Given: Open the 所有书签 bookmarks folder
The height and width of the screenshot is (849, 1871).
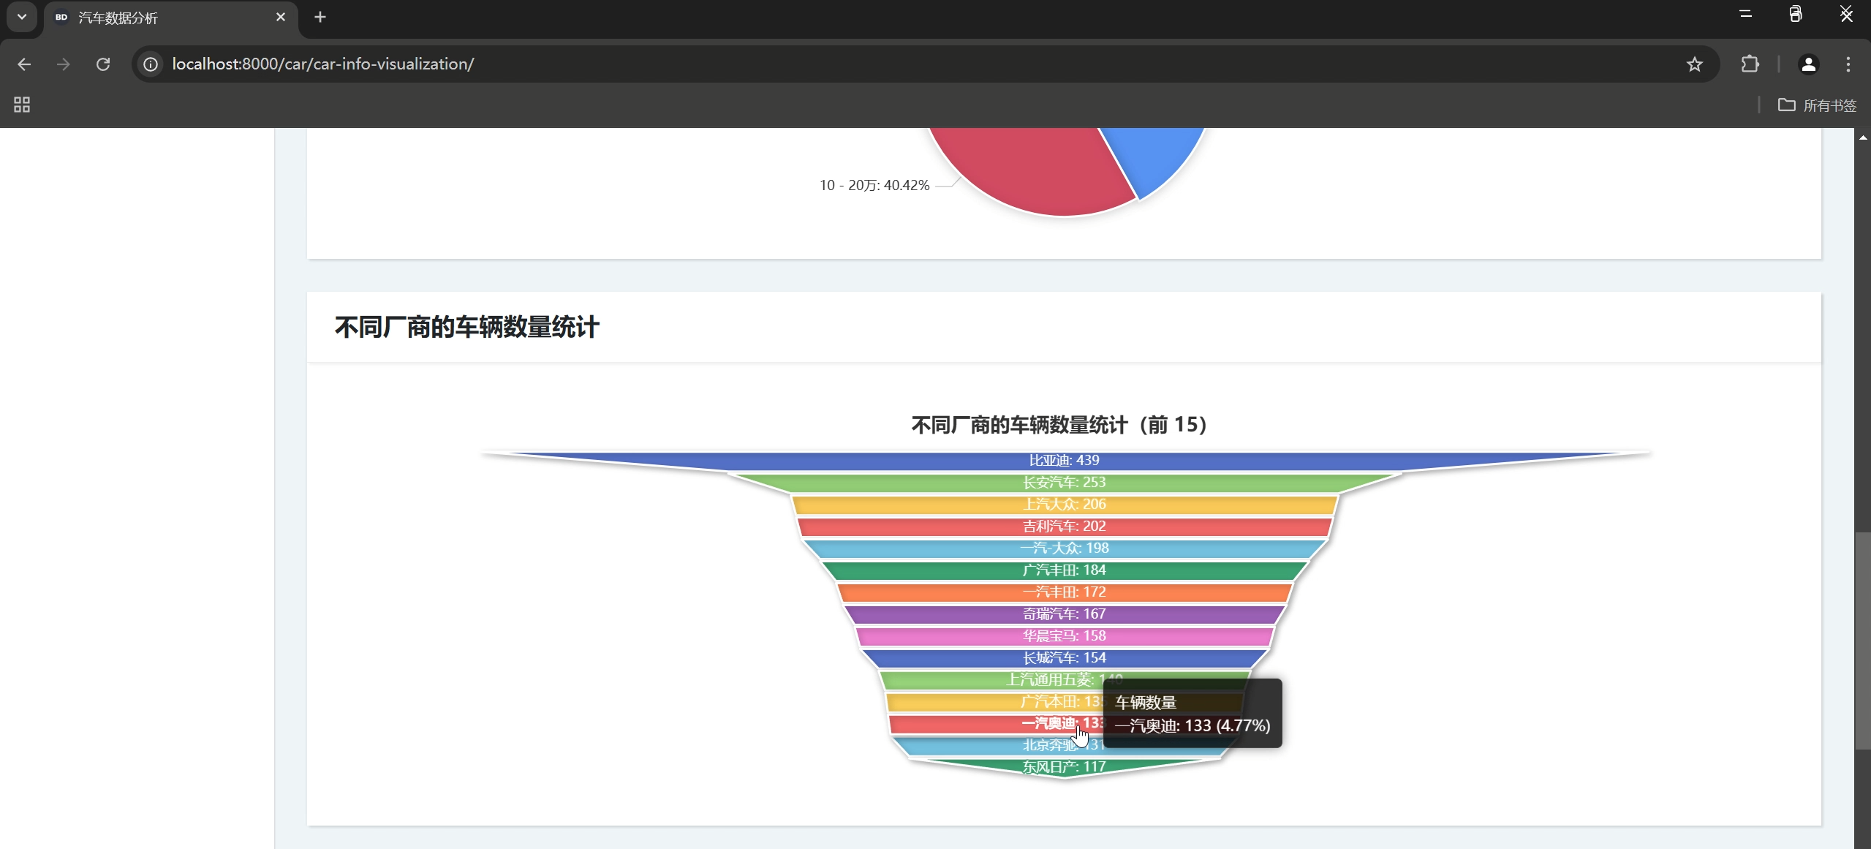Looking at the screenshot, I should tap(1817, 105).
